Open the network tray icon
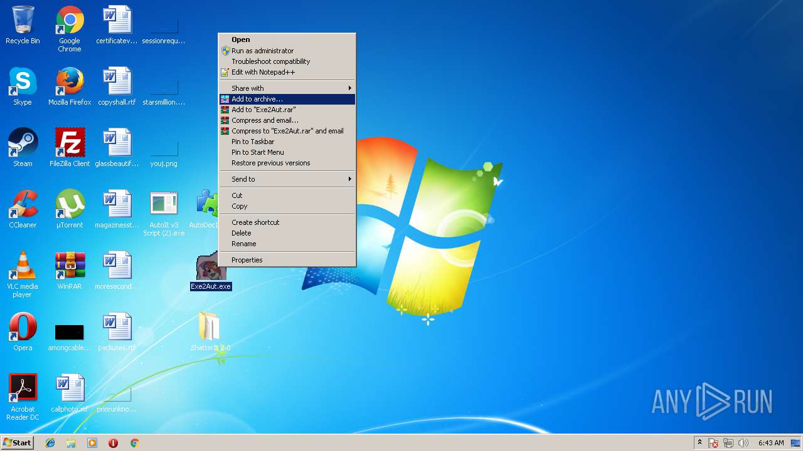803x451 pixels. tap(728, 443)
